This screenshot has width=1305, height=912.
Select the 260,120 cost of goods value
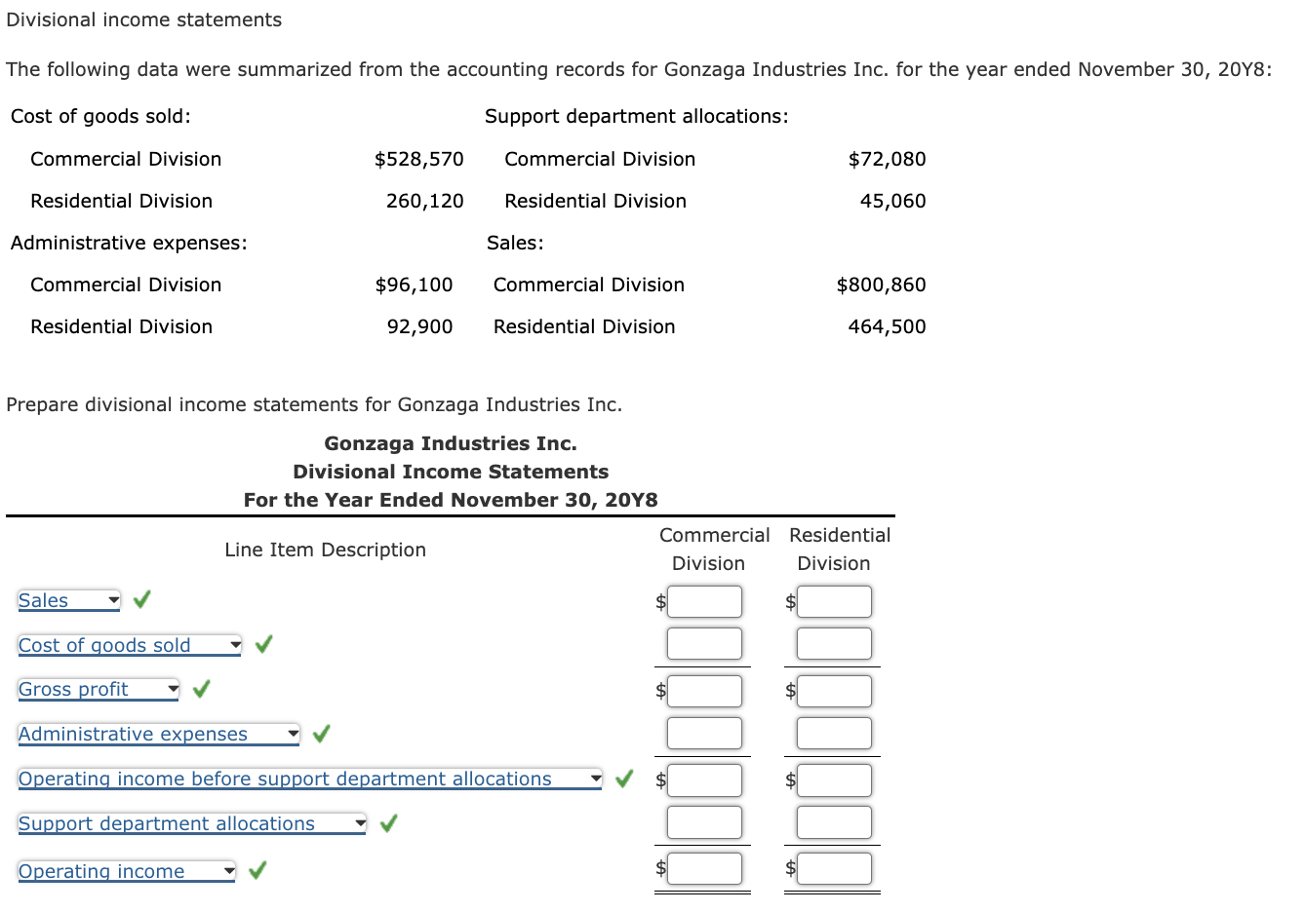point(425,201)
